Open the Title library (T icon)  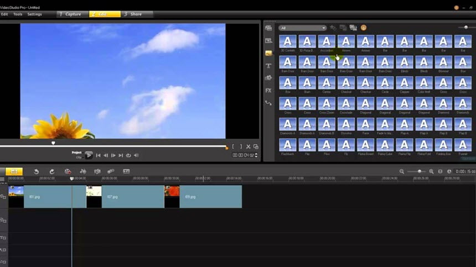[268, 66]
